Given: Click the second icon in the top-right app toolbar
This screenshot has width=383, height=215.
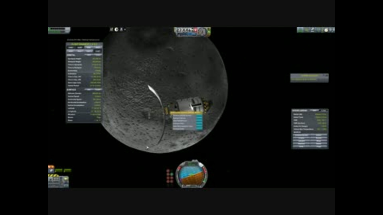Looking at the screenshot, I should pyautogui.click(x=306, y=30).
